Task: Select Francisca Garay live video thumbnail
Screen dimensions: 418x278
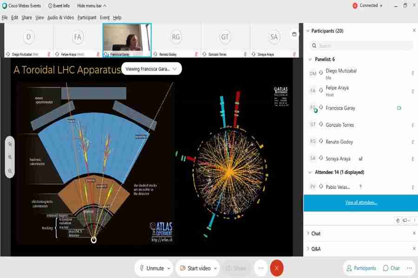Action: coord(127,40)
